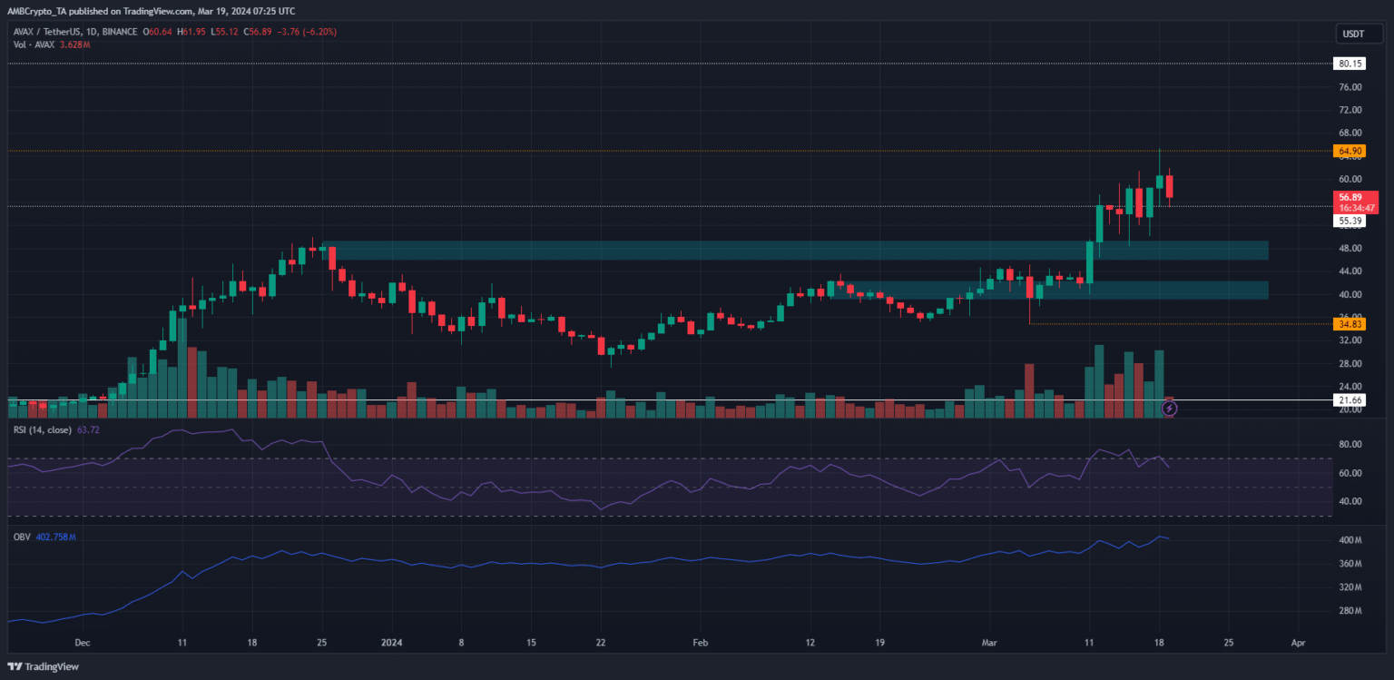The height and width of the screenshot is (680, 1394).
Task: Click the Dec label on time axis
Action: tap(83, 642)
